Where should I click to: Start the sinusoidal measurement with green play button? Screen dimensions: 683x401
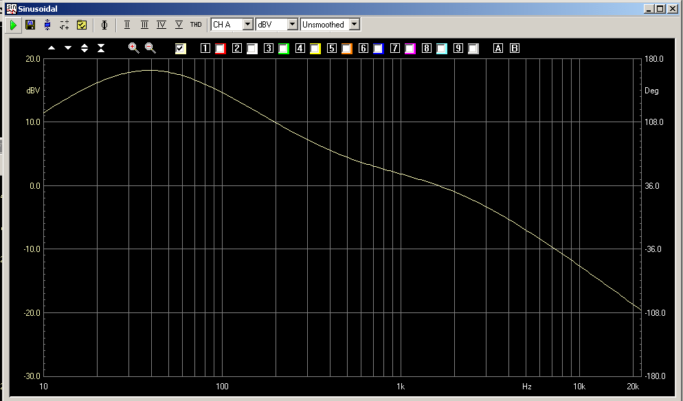[13, 25]
